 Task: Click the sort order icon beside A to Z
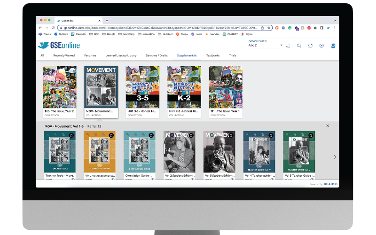(x=288, y=46)
